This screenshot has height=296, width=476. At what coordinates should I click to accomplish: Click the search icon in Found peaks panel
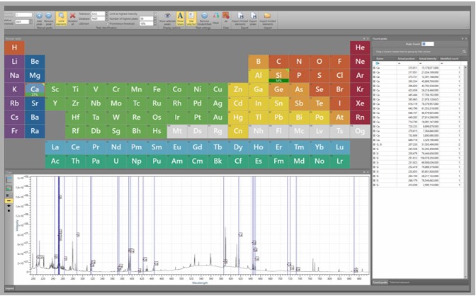tap(464, 52)
